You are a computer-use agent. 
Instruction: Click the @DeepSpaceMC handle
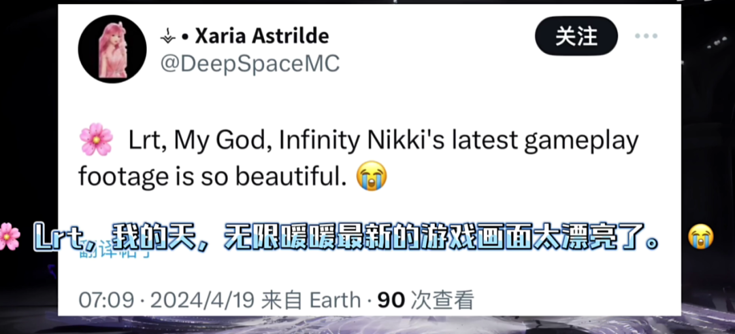point(249,63)
